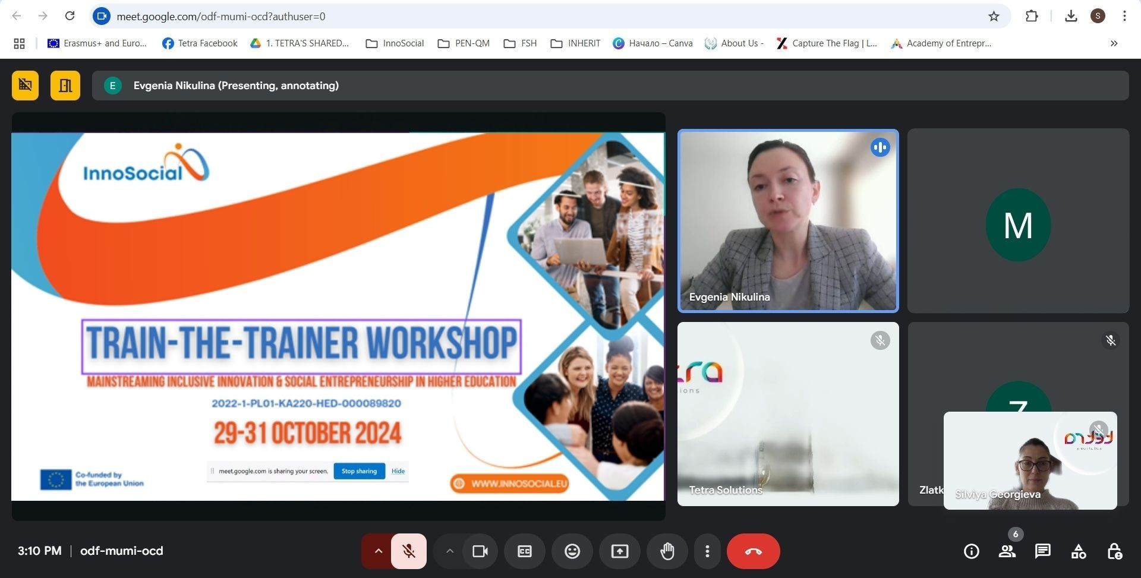The height and width of the screenshot is (578, 1141).
Task: Expand video settings arrow beside camera
Action: click(450, 551)
